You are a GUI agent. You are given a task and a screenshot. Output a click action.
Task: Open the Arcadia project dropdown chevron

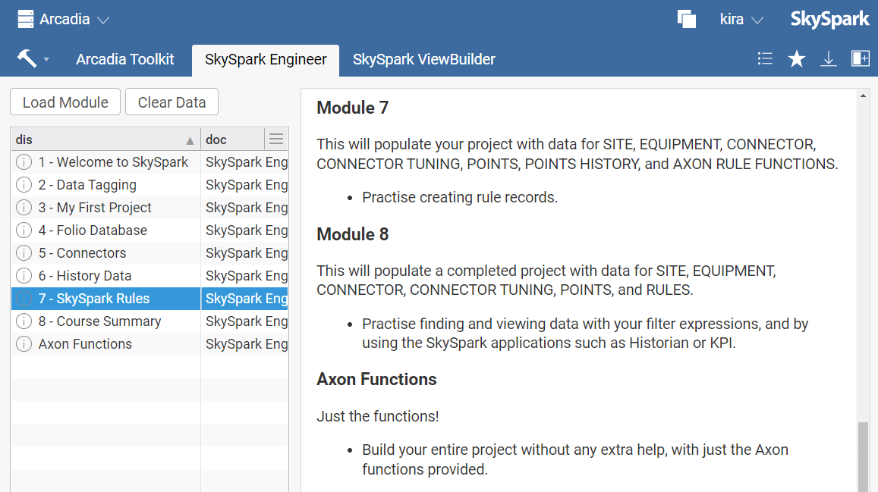pos(103,20)
